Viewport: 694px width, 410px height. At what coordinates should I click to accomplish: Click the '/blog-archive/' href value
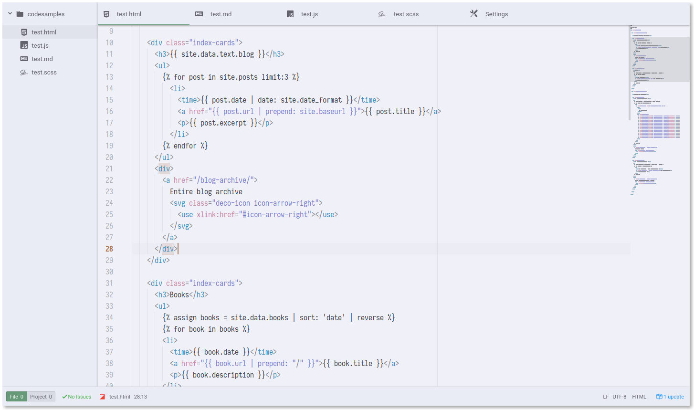(223, 180)
